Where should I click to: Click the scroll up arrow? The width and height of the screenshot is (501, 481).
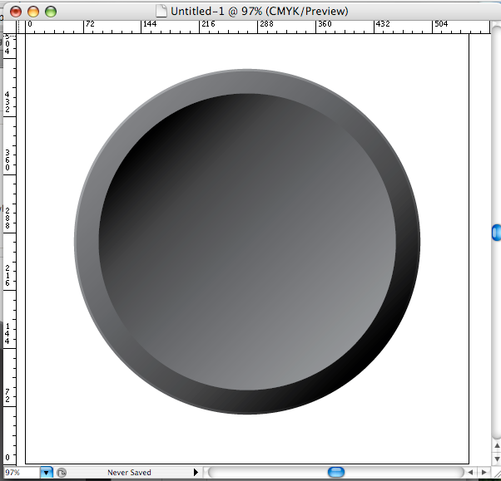tap(497, 445)
